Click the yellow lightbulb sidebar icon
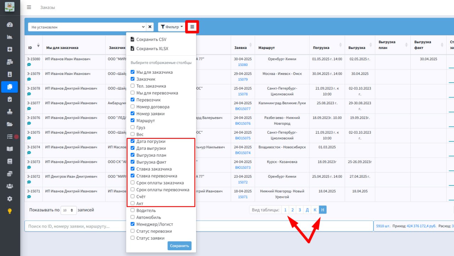Screen dimensions: 454x256 point(10,211)
